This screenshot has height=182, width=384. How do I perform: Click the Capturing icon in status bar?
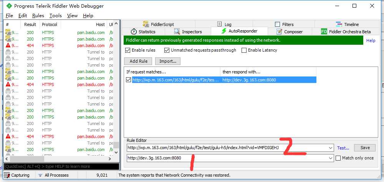tap(7, 175)
